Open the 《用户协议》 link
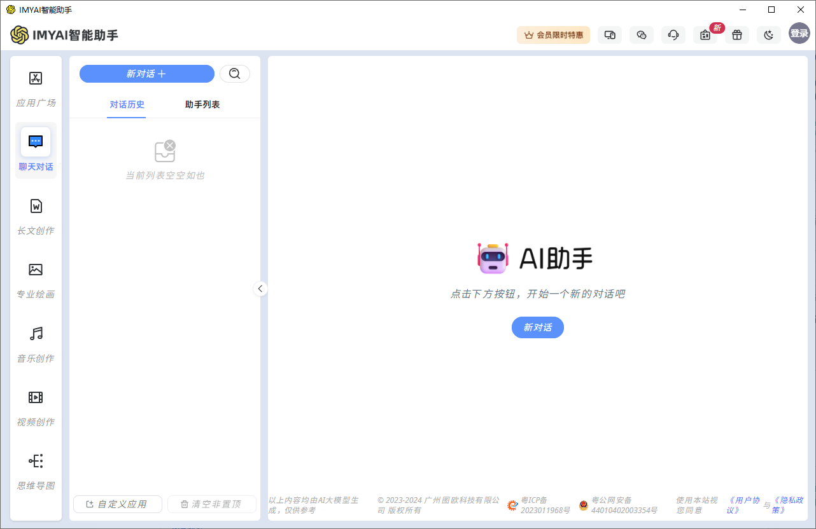816x529 pixels. coord(743,505)
